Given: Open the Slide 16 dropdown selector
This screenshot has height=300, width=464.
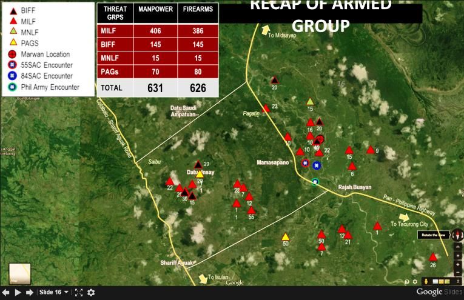Looking at the screenshot, I should [x=53, y=292].
